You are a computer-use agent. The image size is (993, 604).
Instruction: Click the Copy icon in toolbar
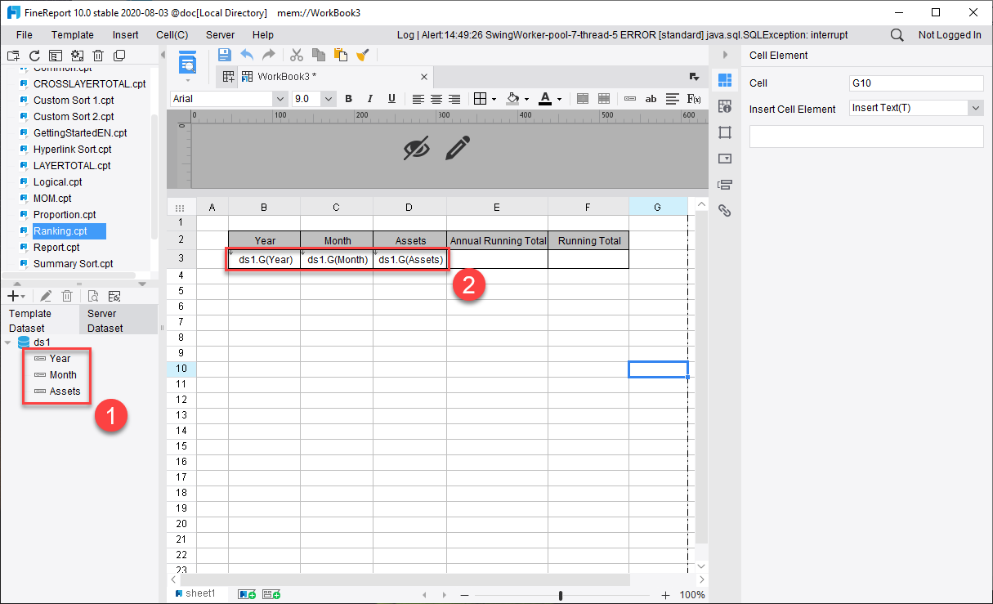click(x=319, y=55)
